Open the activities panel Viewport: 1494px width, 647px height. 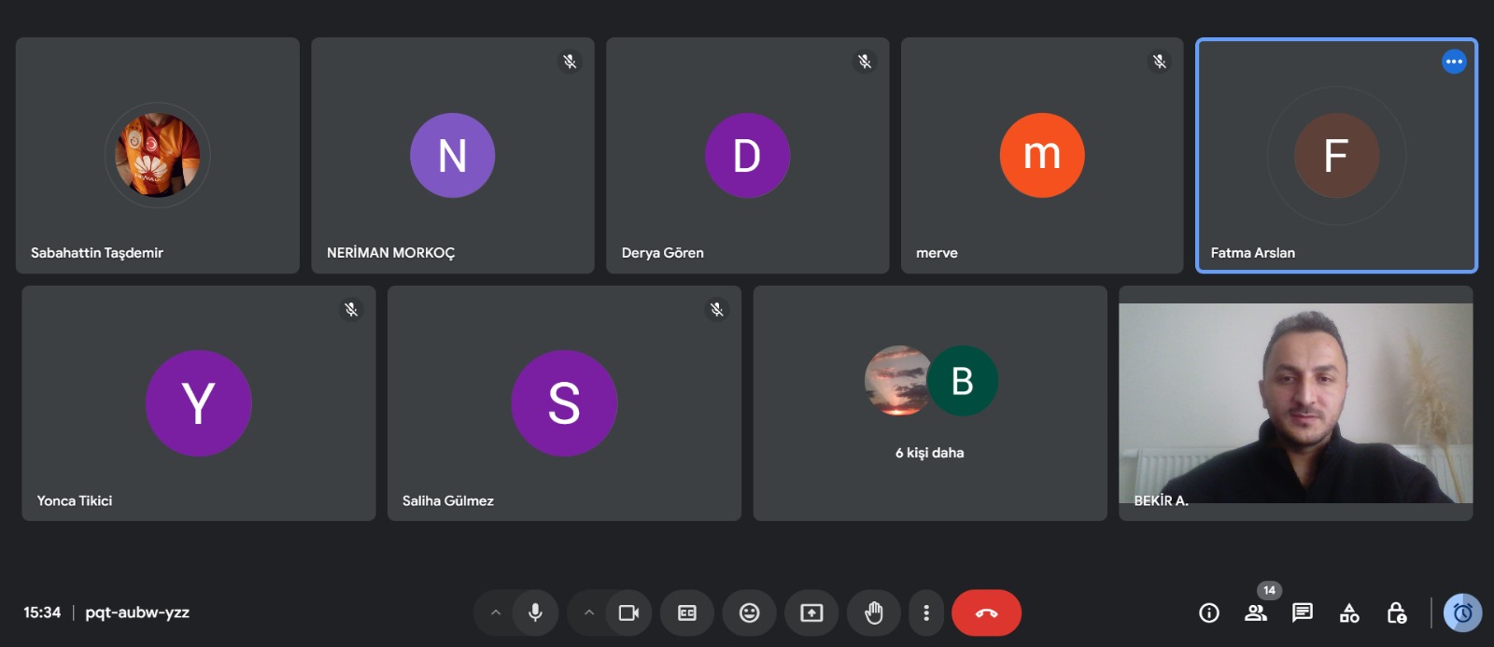point(1349,612)
